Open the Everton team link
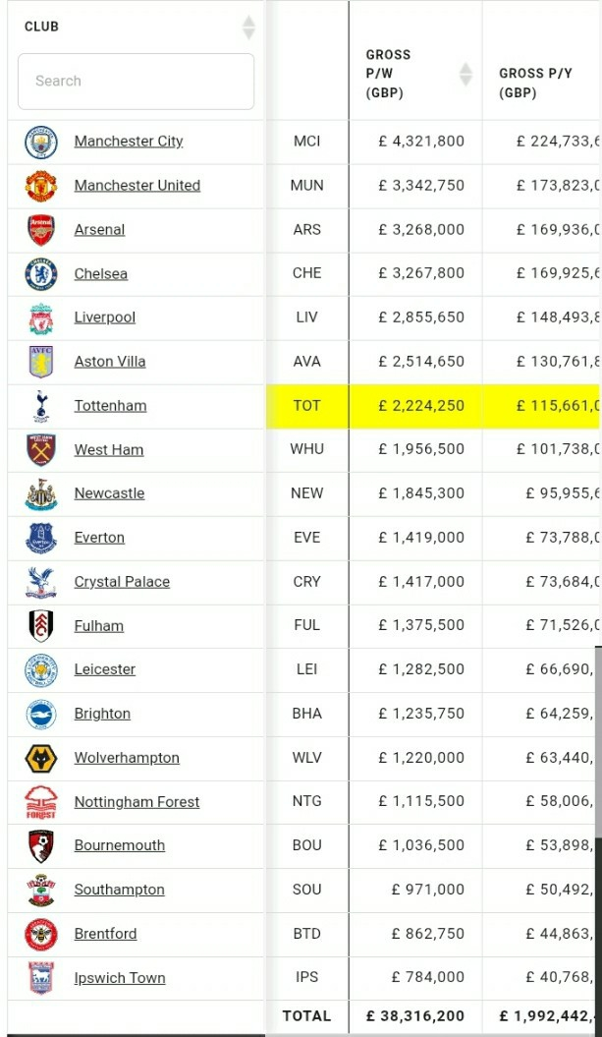Image resolution: width=602 pixels, height=1037 pixels. (99, 538)
